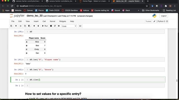This screenshot has width=179, height=100.
Task: Rename notebook title demo_lec_30
Action: 35,16
